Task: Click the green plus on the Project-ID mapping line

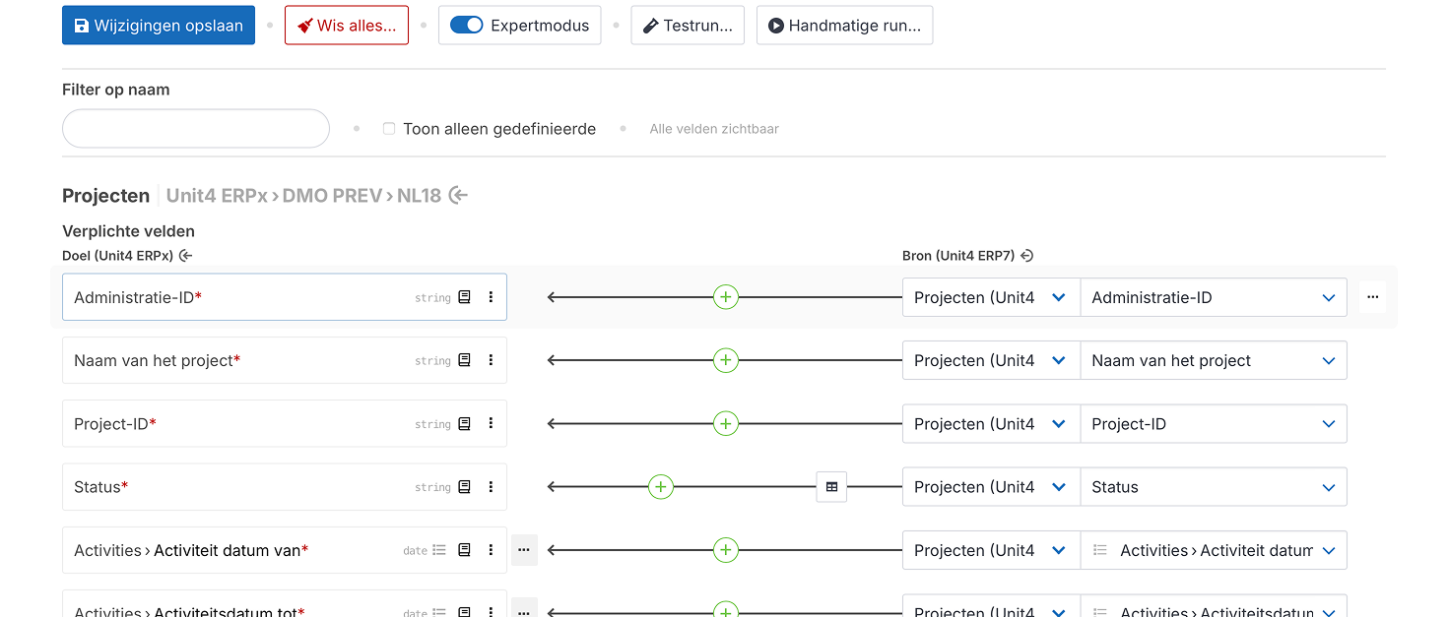Action: pos(726,423)
